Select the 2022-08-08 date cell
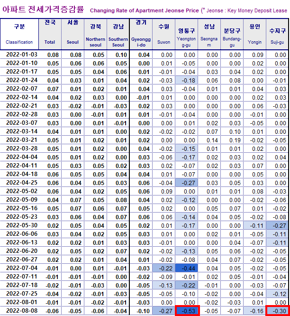 (22, 311)
